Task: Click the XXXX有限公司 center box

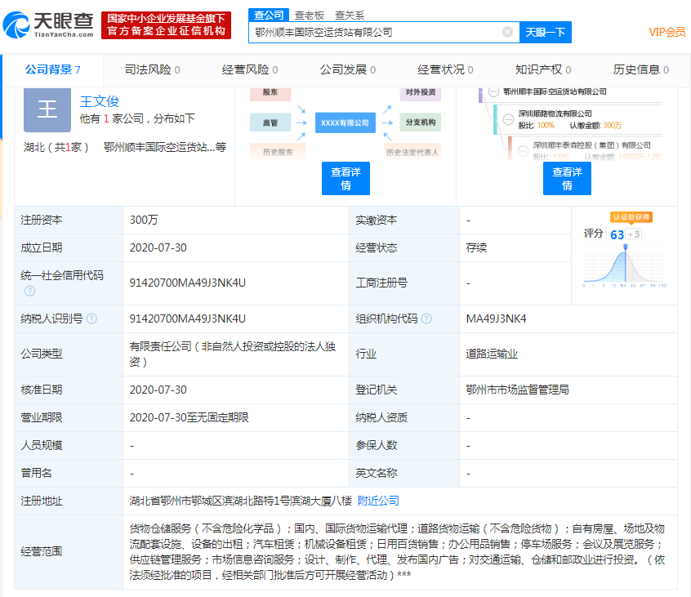Action: (345, 123)
